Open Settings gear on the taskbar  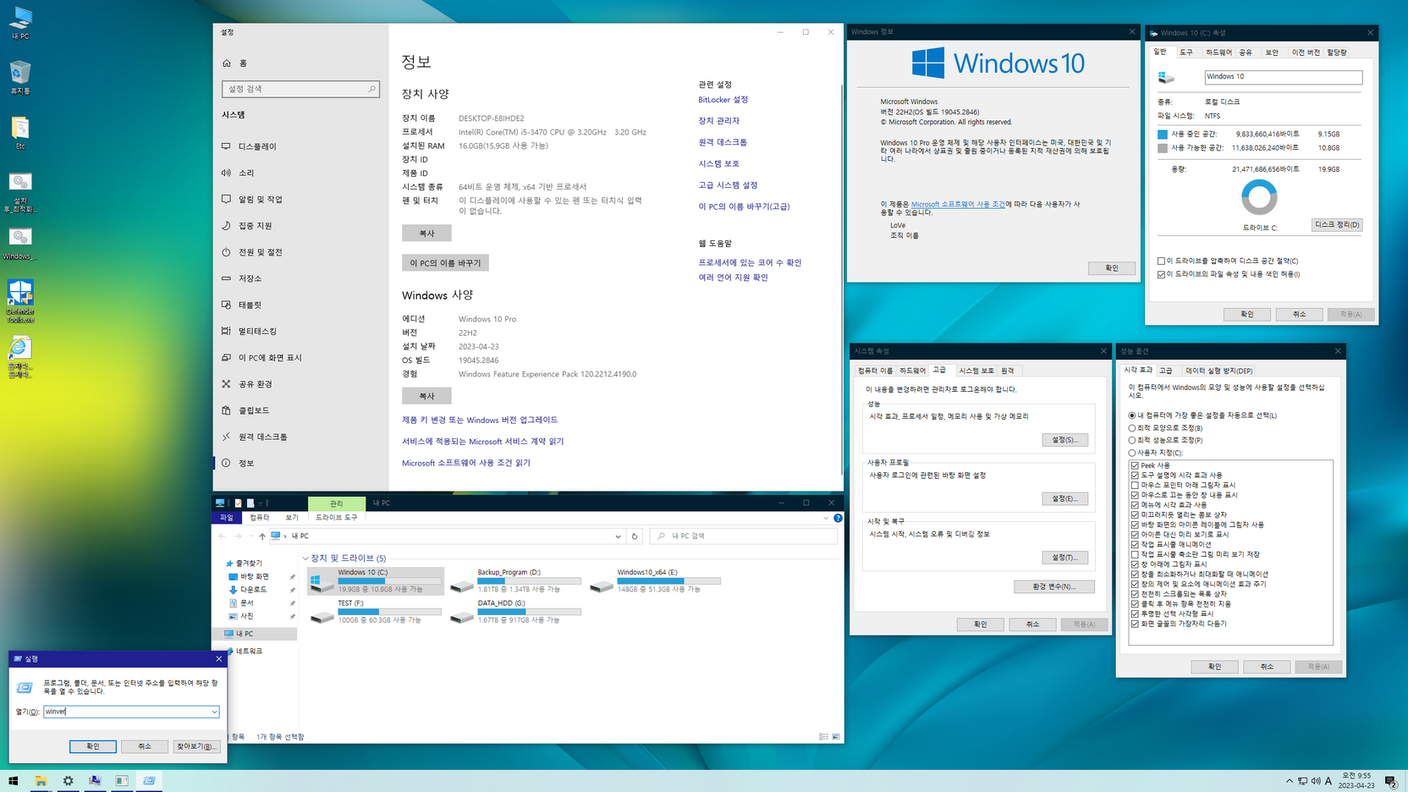[x=68, y=781]
